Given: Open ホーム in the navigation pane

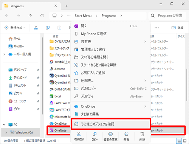Looking at the screenshot, I should 14,39.
